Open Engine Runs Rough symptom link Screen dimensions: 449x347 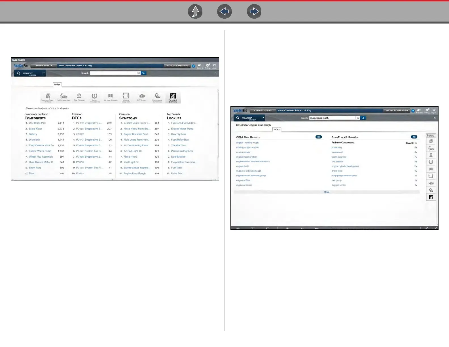point(135,173)
